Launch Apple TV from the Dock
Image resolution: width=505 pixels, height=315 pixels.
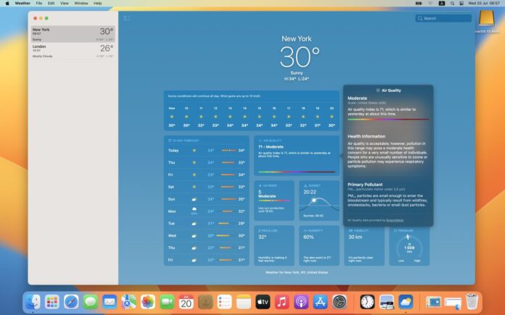tap(263, 302)
